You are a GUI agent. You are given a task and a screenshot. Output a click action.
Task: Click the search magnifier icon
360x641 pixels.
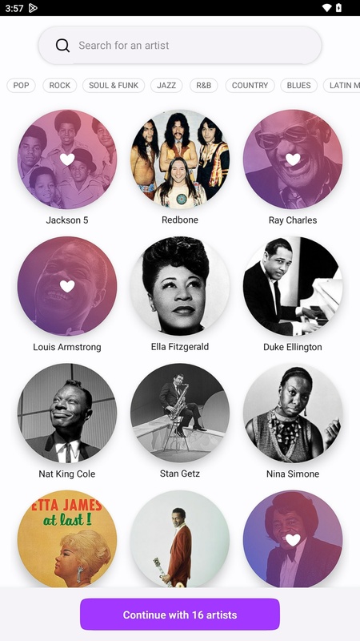62,46
